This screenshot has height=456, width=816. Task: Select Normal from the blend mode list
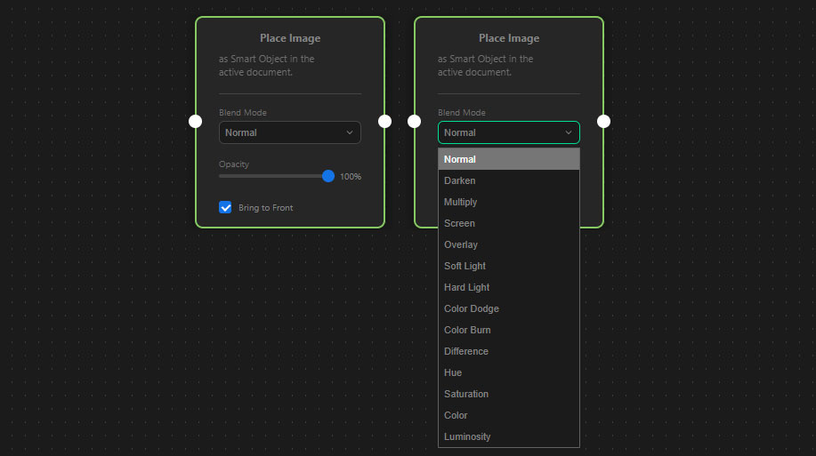(508, 159)
